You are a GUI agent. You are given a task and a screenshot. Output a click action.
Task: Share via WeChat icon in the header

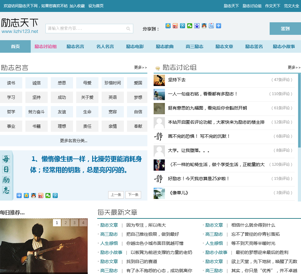click(x=190, y=26)
